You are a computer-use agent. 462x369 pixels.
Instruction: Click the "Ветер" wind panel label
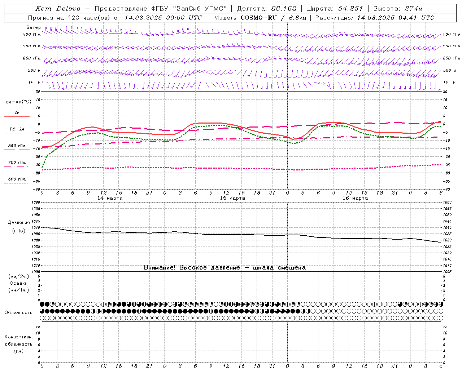tap(34, 27)
